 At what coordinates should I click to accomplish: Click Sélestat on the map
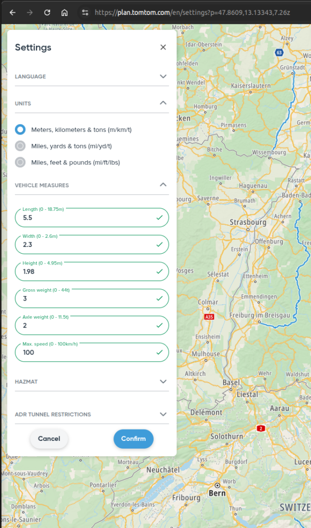[218, 274]
